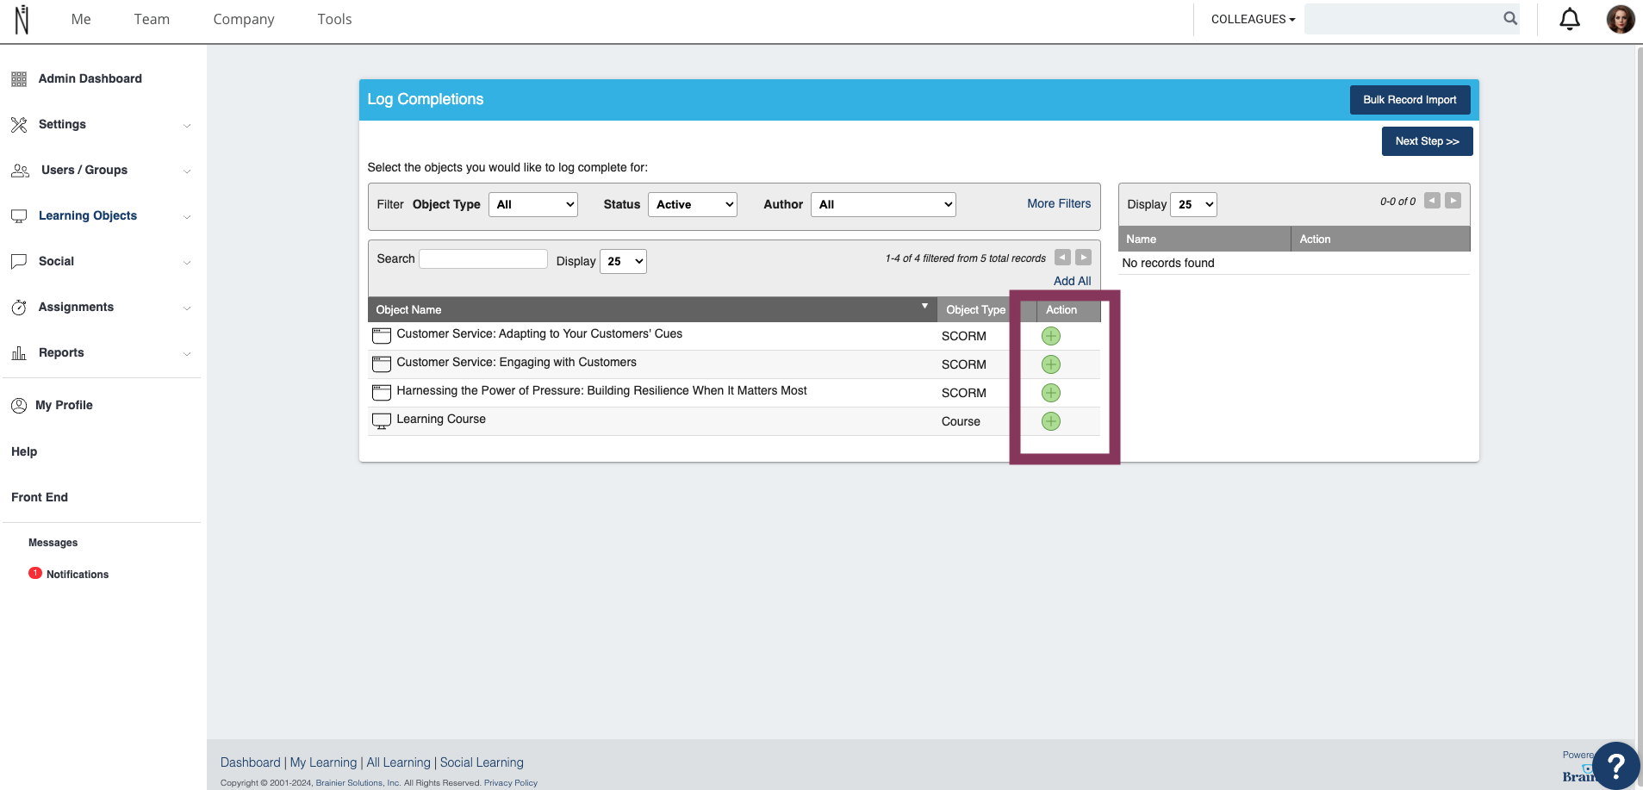Click the Admin Dashboard grid icon
1643x790 pixels.
pyautogui.click(x=19, y=79)
